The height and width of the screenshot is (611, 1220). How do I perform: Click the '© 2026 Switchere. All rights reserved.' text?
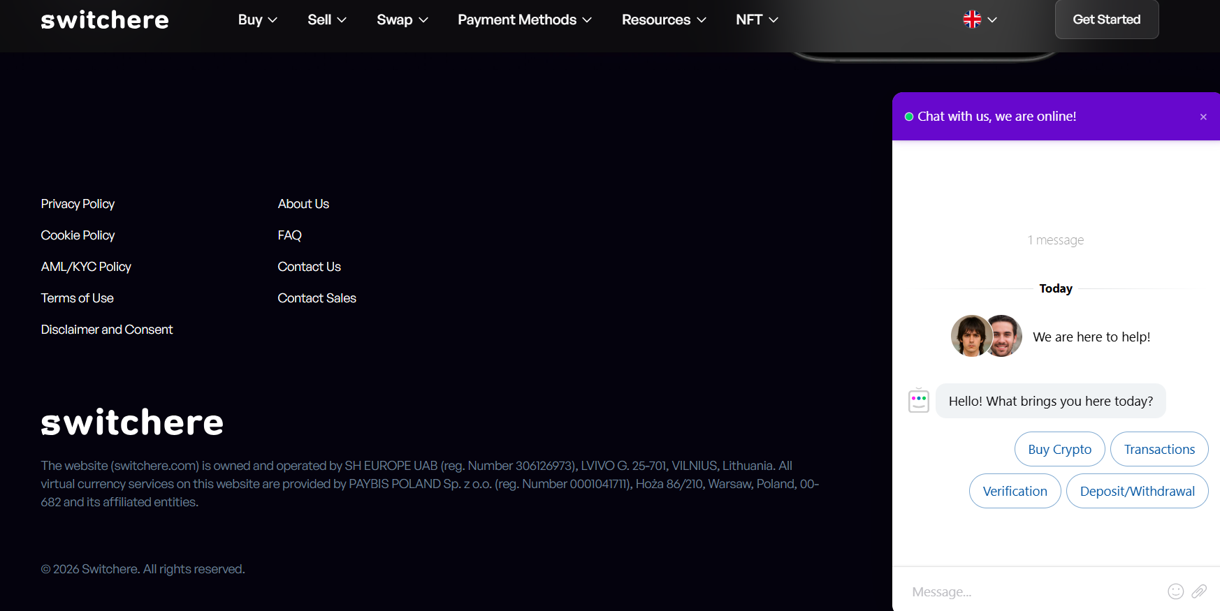click(x=143, y=569)
